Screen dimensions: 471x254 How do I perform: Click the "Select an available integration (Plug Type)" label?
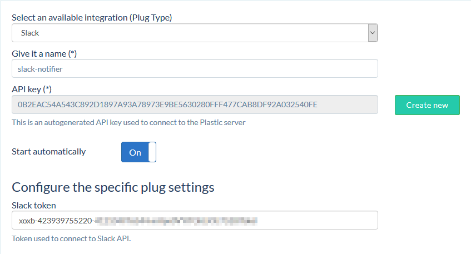pyautogui.click(x=92, y=18)
